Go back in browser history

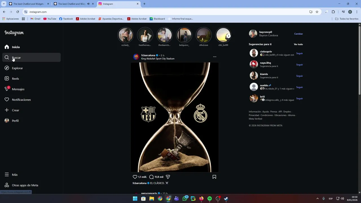(x=4, y=12)
